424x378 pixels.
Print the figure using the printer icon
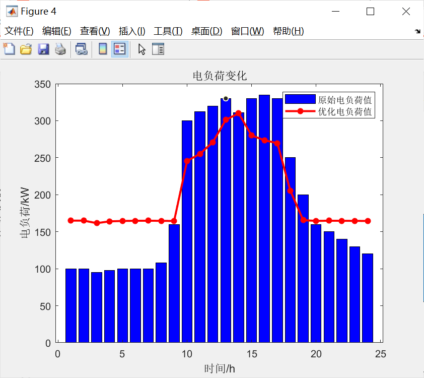pos(60,49)
